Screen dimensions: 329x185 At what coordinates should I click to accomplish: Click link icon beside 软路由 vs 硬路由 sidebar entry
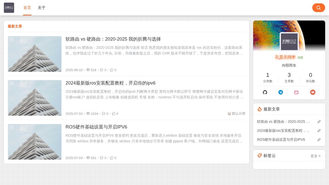click(x=319, y=122)
